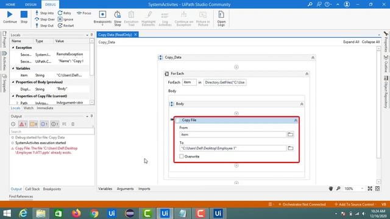Open the user account icon
390x219 pixels.
pos(347,4)
